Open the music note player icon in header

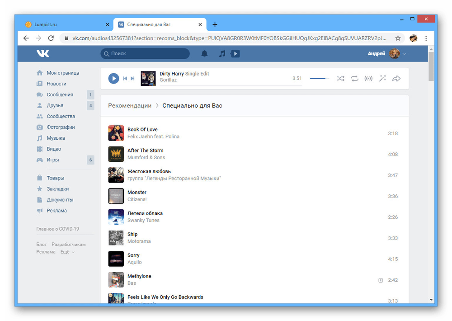[x=222, y=54]
